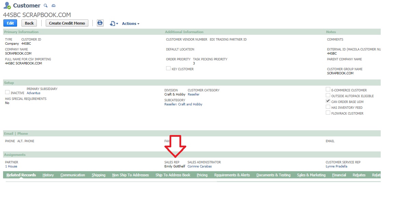
Task: Click the customer group name SCRAPBOOK.COM value
Action: pyautogui.click(x=340, y=73)
